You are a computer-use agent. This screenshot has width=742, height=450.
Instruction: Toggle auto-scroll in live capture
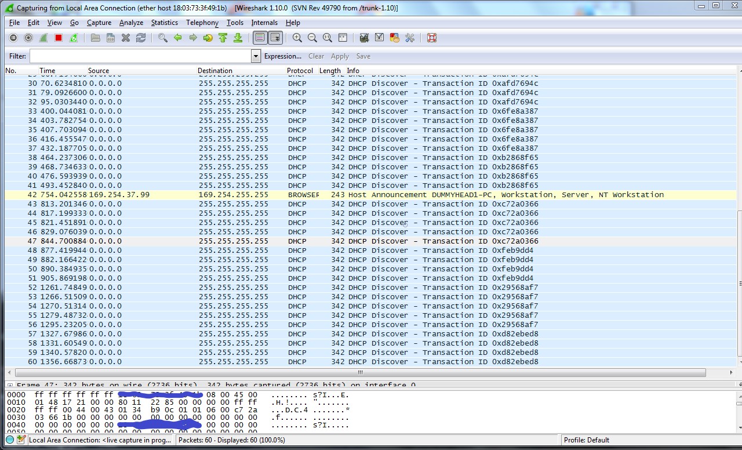coord(275,38)
